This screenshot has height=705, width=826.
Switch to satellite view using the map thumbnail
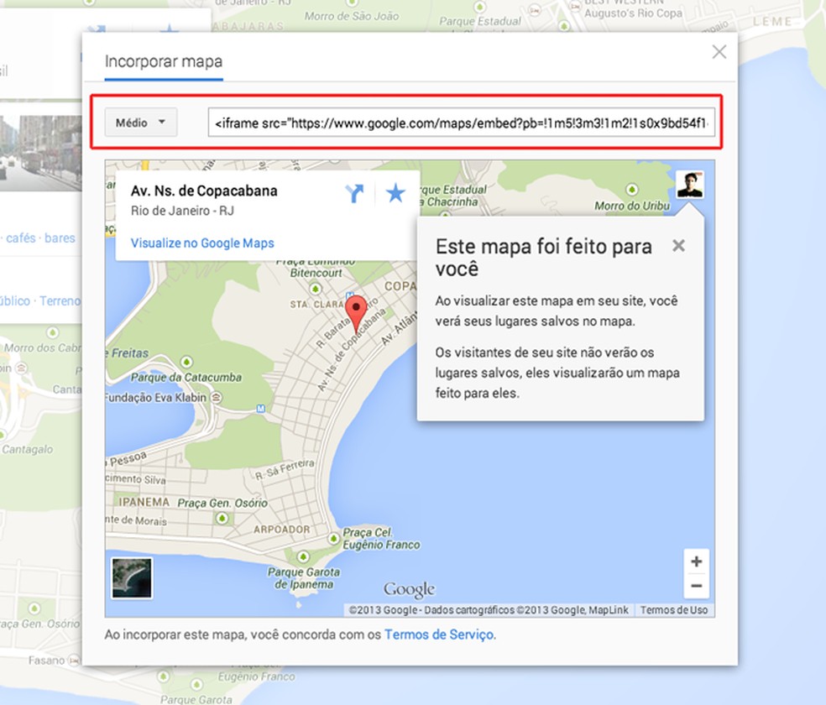coord(131,579)
